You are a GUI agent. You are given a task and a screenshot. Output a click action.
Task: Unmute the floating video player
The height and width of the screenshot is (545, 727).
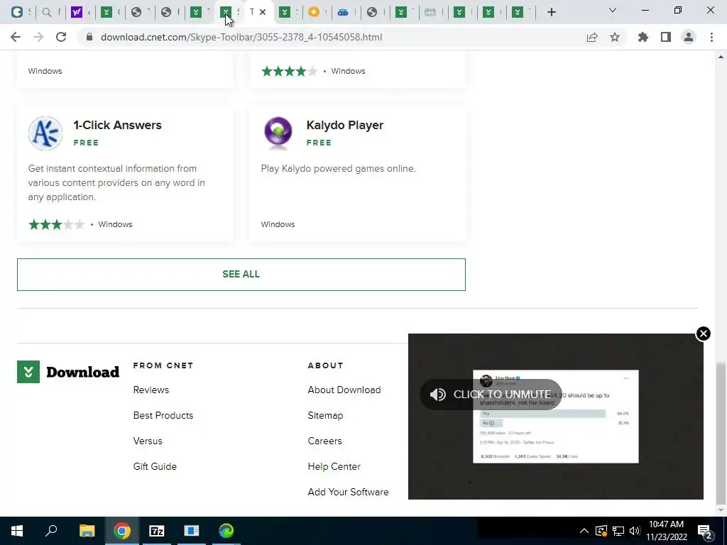pyautogui.click(x=491, y=395)
